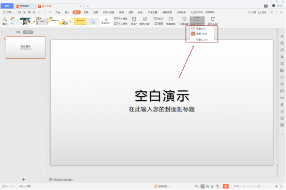Click the Reset layout icon
Viewport: 286px width, 190px height.
[x=156, y=23]
